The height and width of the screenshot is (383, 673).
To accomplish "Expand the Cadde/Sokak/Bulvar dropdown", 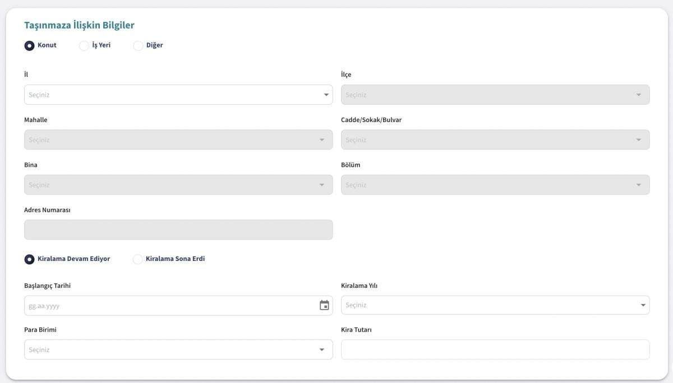I will tap(495, 140).
